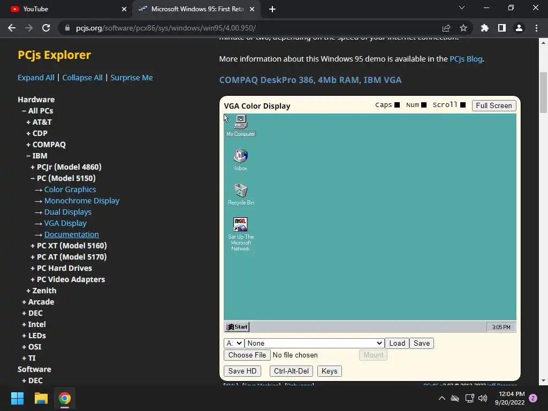Open volume control in system tray

pos(483,398)
